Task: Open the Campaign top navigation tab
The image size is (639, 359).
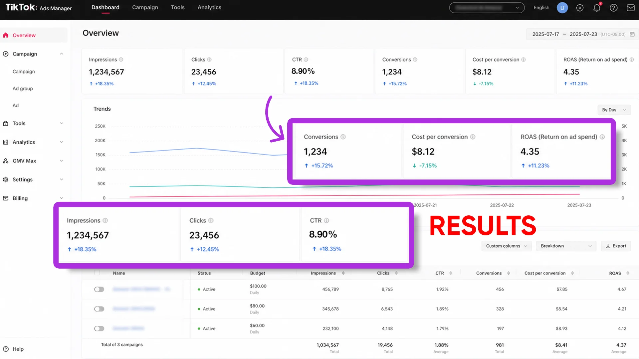Action: coord(145,7)
